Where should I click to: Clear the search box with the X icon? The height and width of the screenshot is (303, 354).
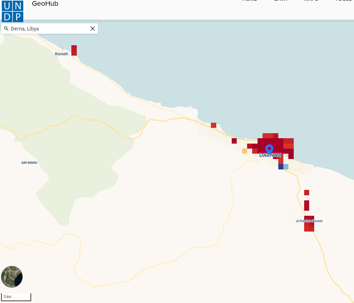click(93, 28)
